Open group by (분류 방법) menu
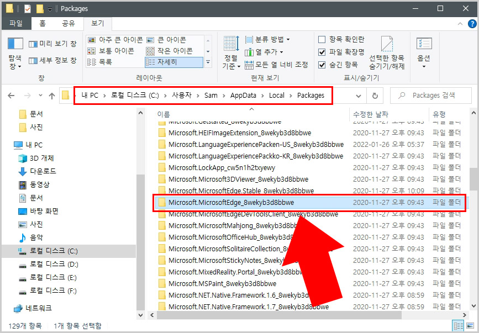 (x=267, y=39)
